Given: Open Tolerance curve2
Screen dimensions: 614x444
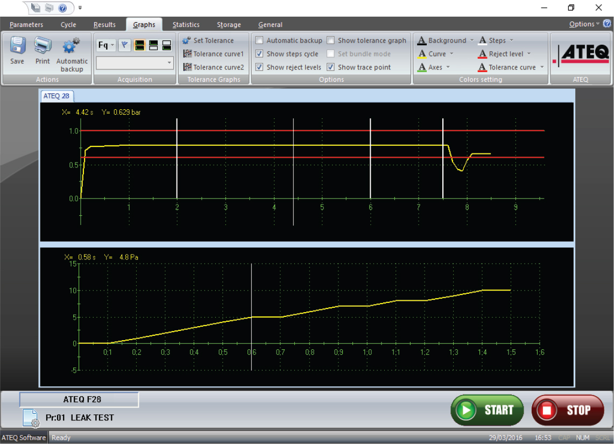Looking at the screenshot, I should coord(214,67).
